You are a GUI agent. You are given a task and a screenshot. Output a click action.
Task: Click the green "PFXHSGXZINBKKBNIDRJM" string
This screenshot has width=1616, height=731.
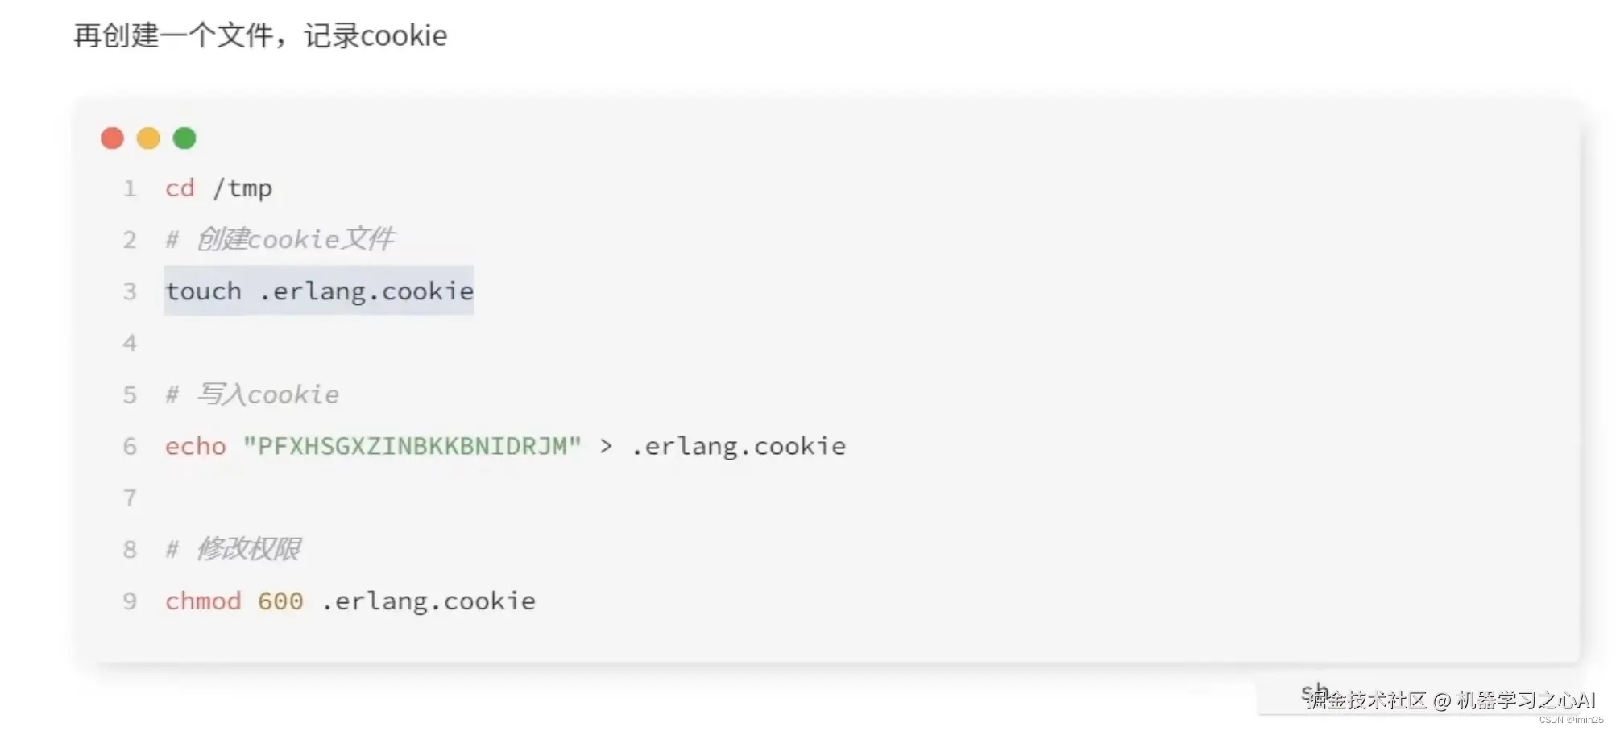pos(412,446)
